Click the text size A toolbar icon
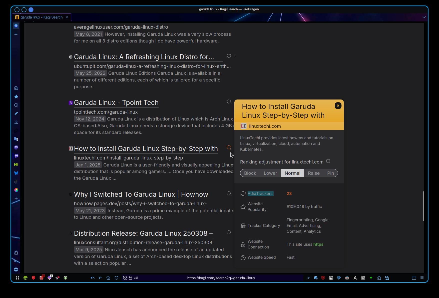The width and height of the screenshot is (439, 298). click(355, 278)
